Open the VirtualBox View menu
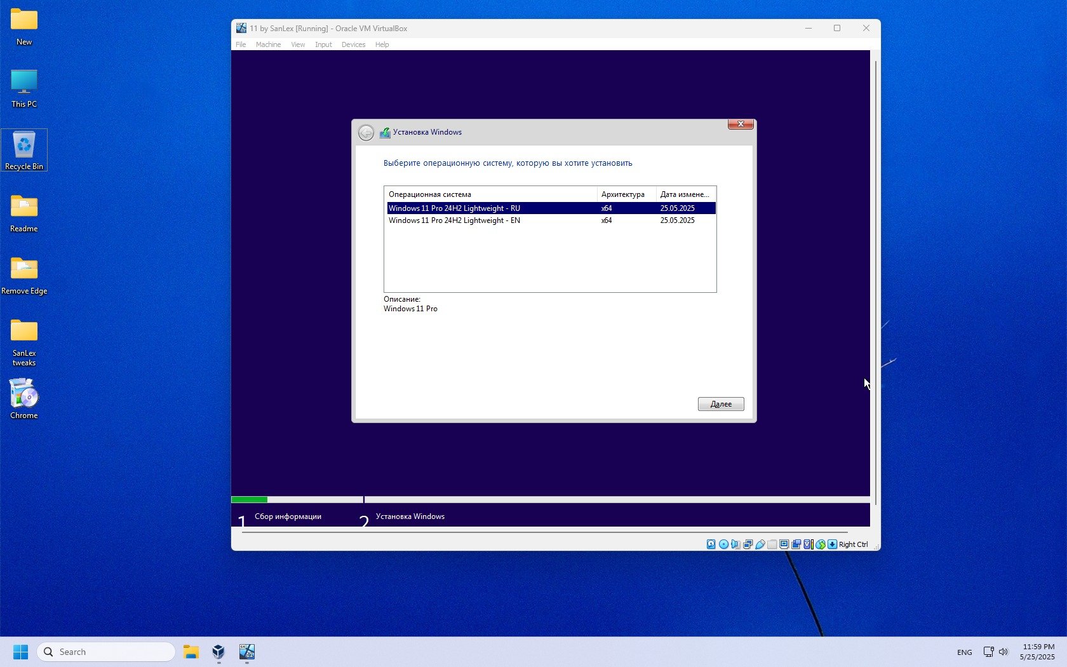This screenshot has width=1067, height=667. pyautogui.click(x=298, y=44)
